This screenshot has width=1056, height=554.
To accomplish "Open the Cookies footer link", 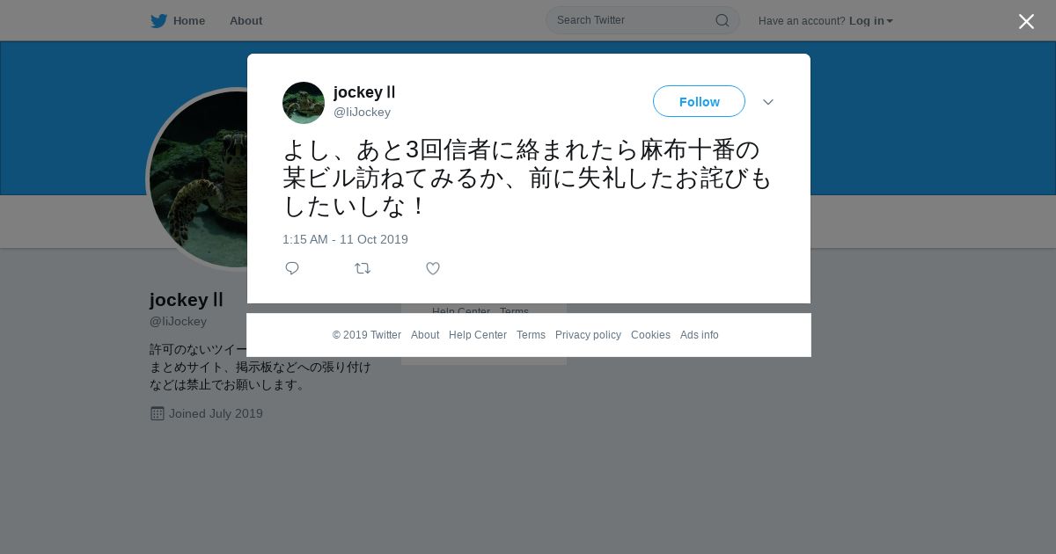I will [650, 335].
